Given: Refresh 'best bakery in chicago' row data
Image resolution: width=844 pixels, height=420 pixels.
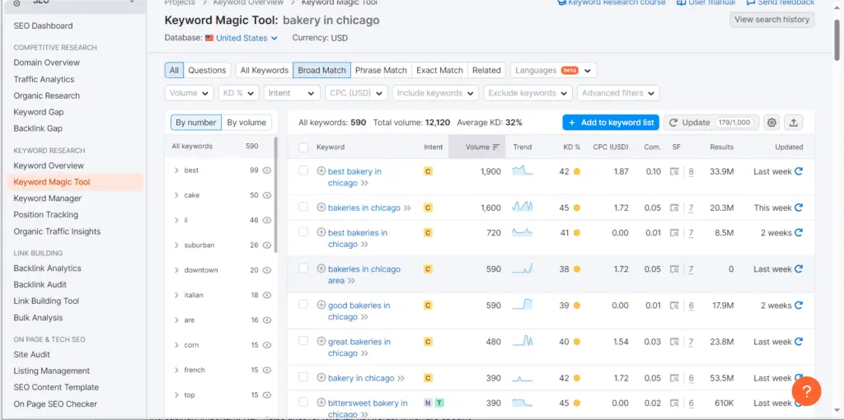Looking at the screenshot, I should tap(798, 171).
